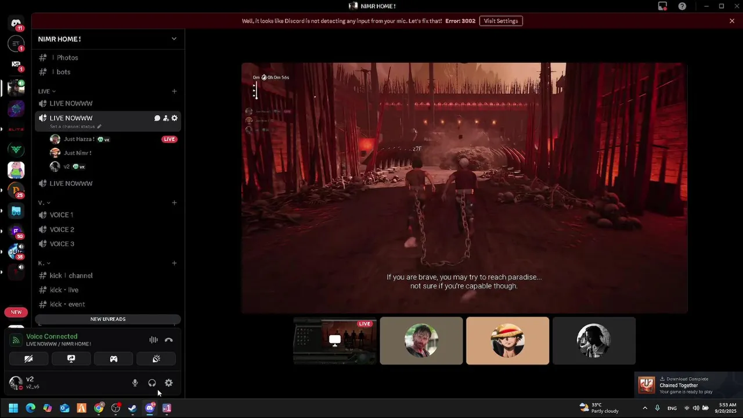Collapse the LIVE category

(47, 91)
